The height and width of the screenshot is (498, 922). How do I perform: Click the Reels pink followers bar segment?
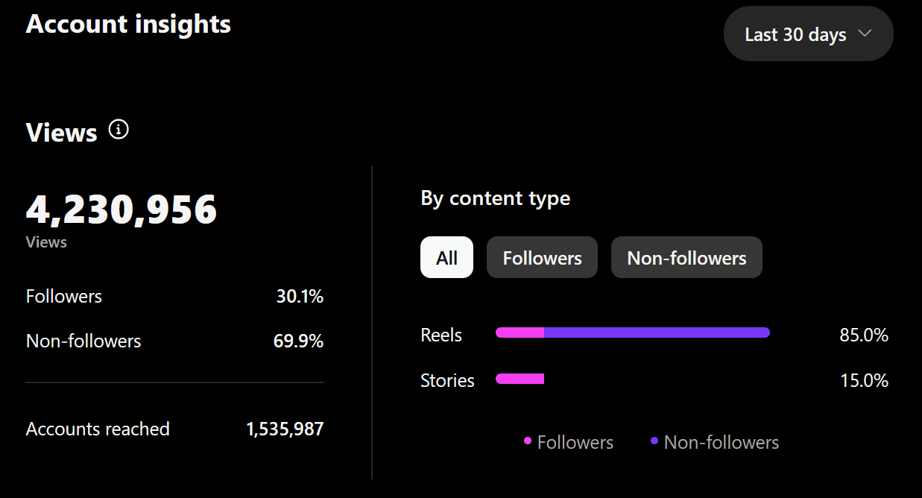[x=520, y=332]
